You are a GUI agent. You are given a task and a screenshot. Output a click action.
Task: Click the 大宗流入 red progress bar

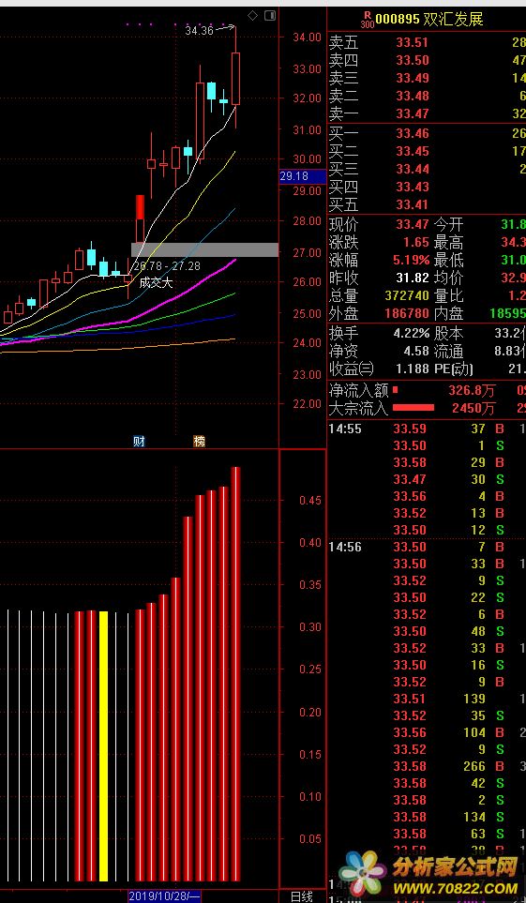(413, 408)
